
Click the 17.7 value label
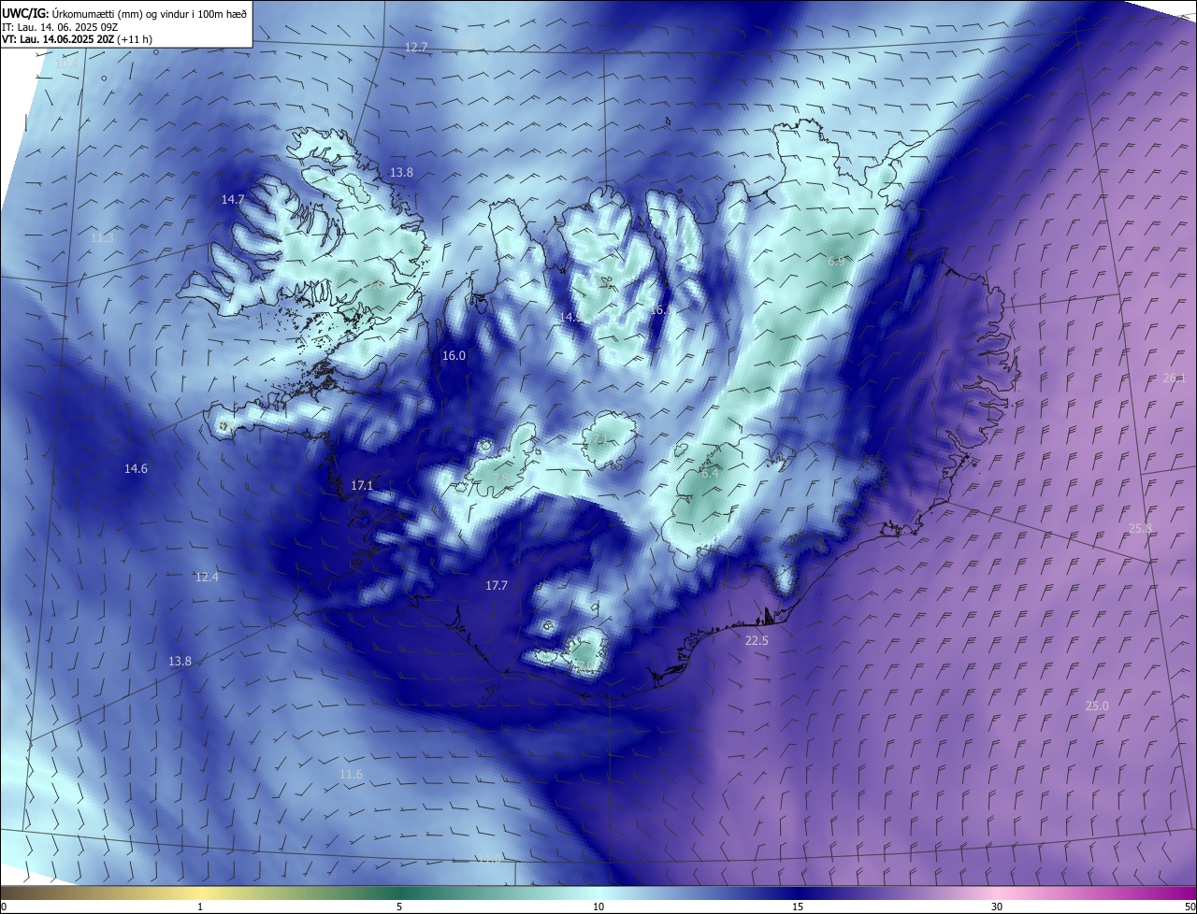[497, 585]
